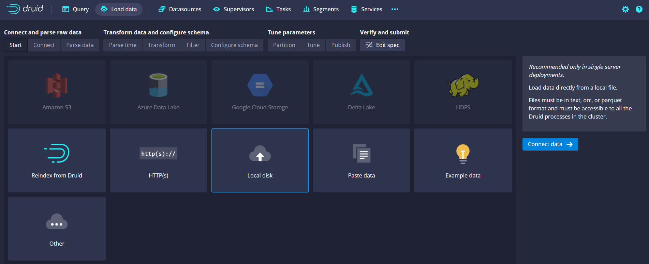Choose the HTTP(s) data source tile
649x264 pixels.
(x=158, y=160)
